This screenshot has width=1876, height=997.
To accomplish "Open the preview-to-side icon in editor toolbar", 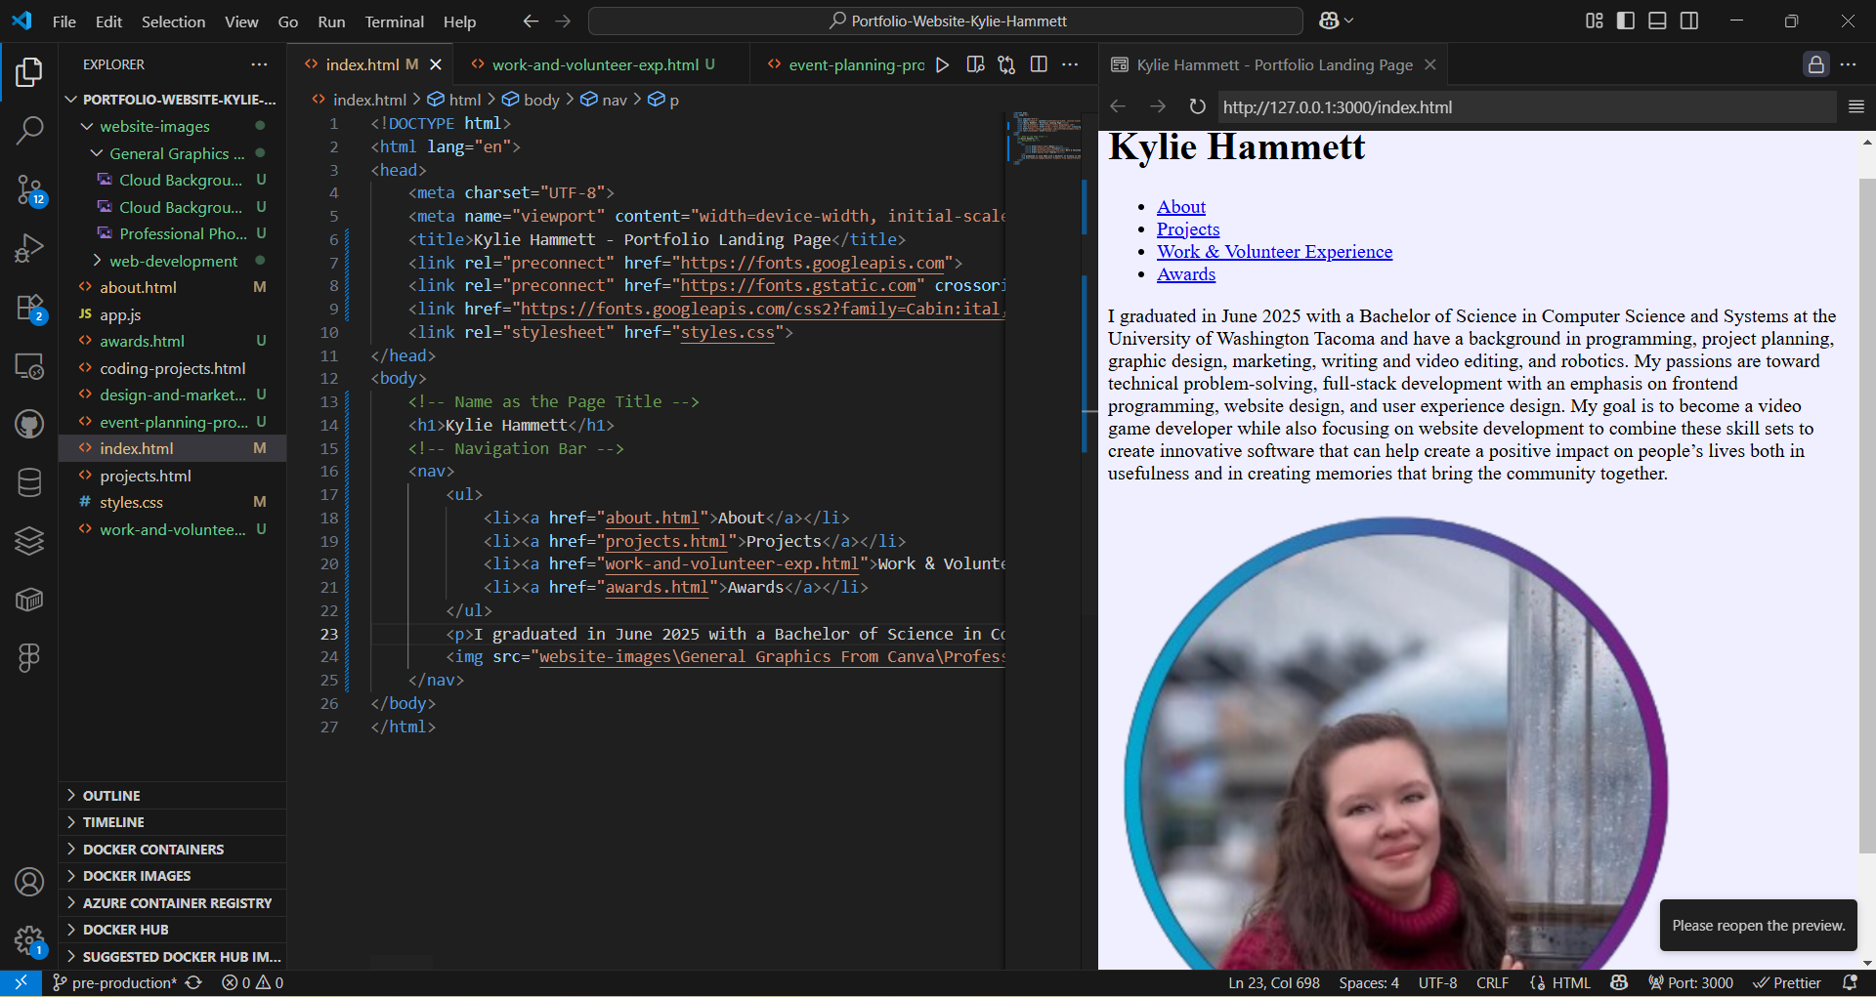I will 975,64.
